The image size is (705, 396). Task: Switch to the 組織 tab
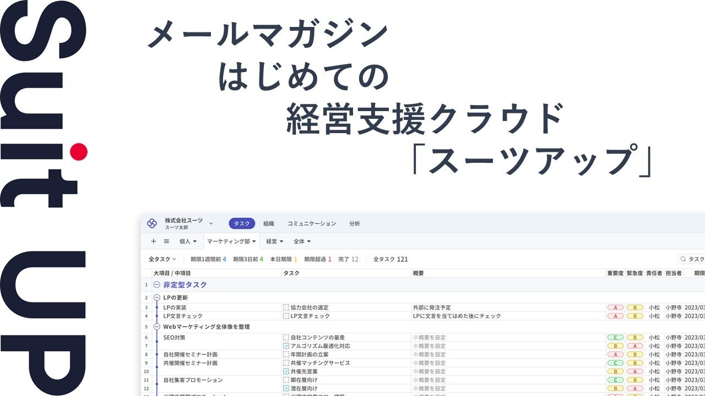(x=269, y=224)
